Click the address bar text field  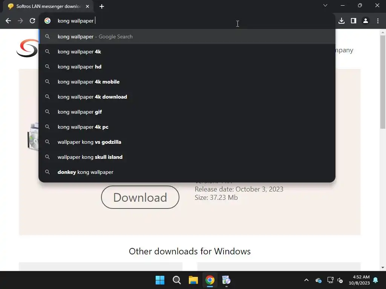click(x=187, y=21)
